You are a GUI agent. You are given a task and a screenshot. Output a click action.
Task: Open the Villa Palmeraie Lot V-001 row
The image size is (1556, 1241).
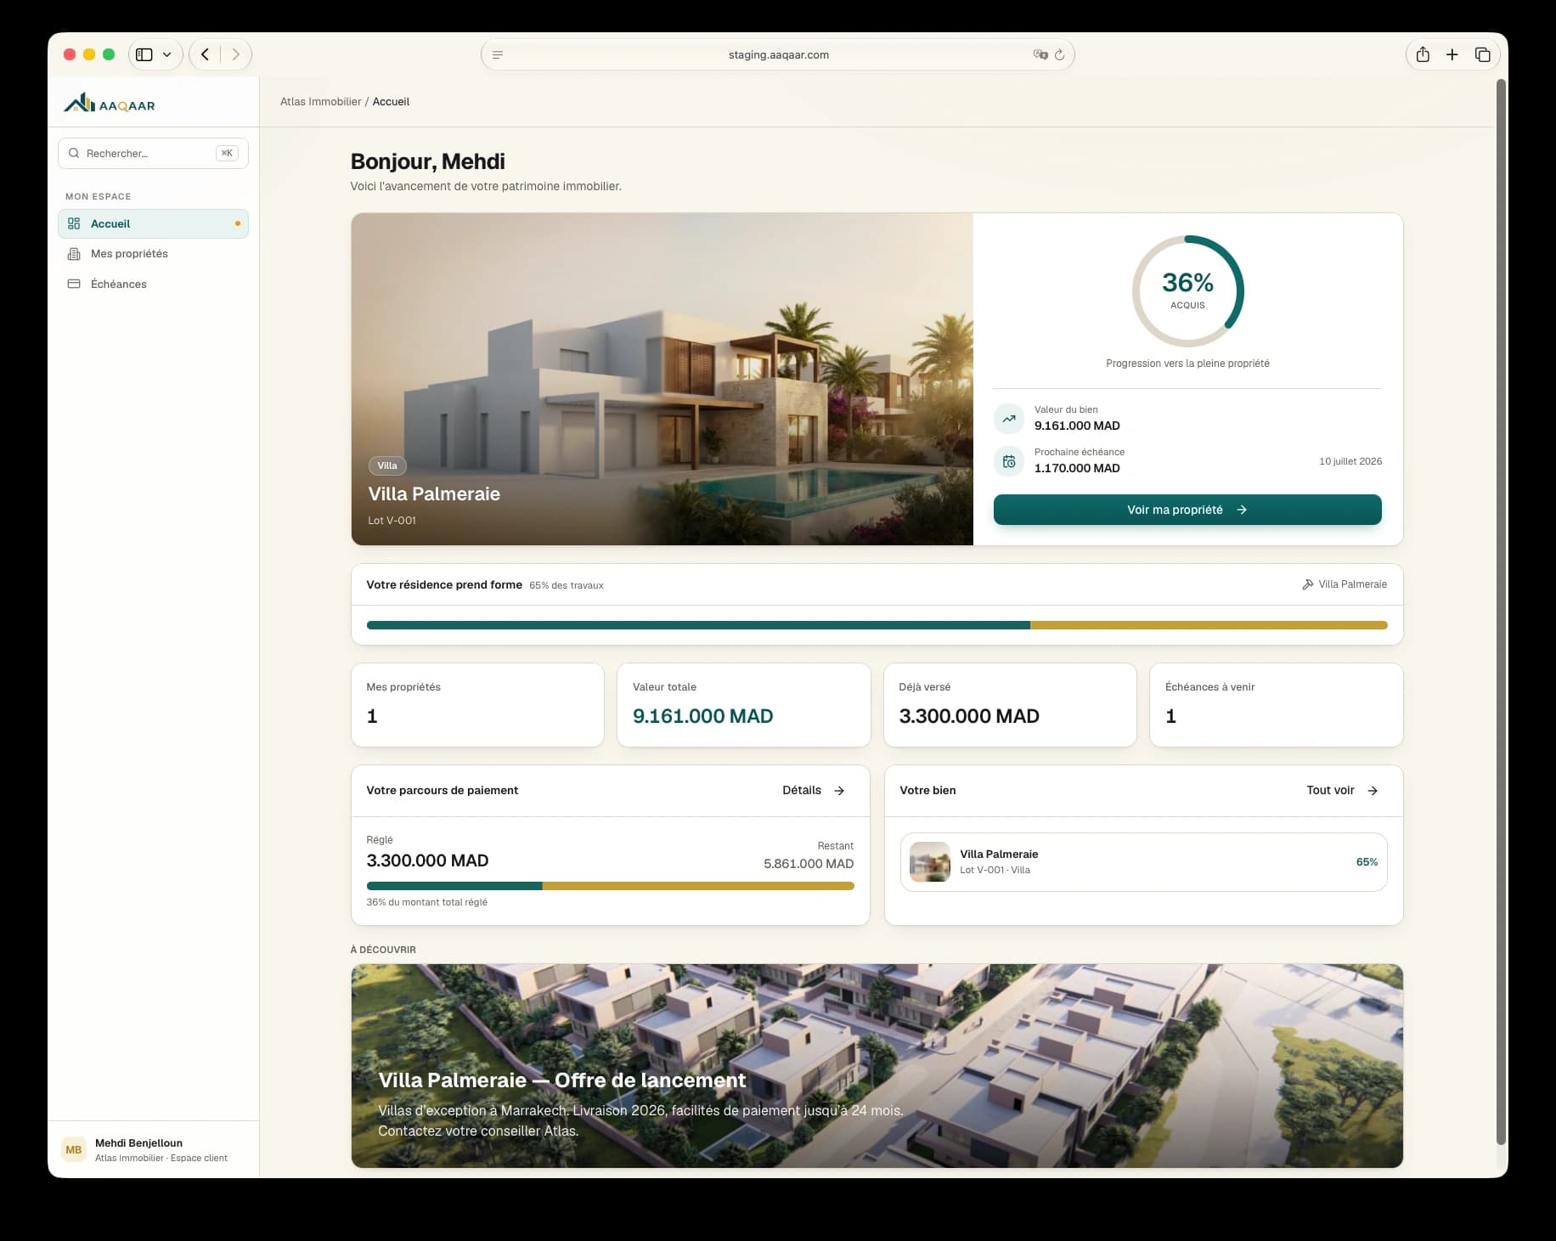click(1143, 862)
